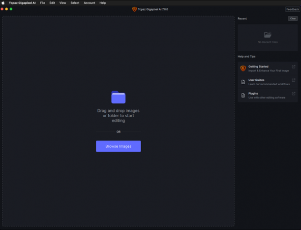Click the User Guides document icon
This screenshot has height=230, width=301.
(243, 82)
